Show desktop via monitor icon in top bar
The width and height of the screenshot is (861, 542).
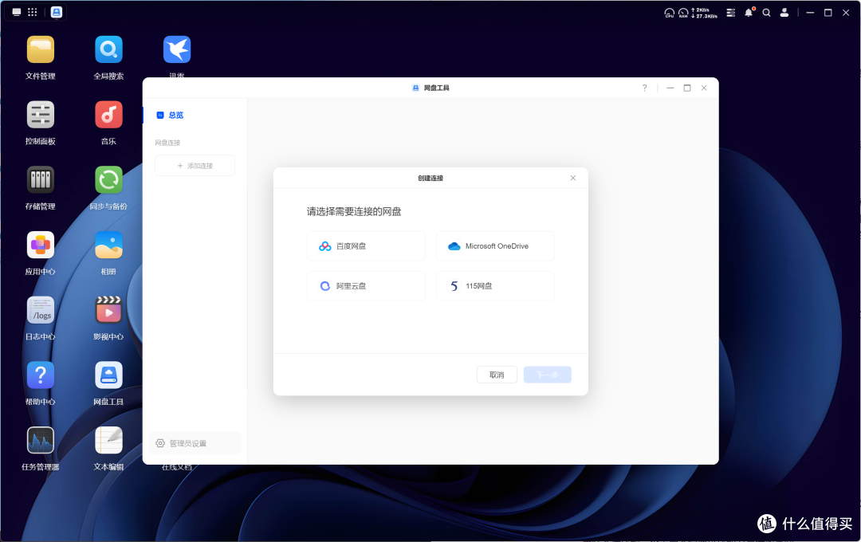(17, 12)
